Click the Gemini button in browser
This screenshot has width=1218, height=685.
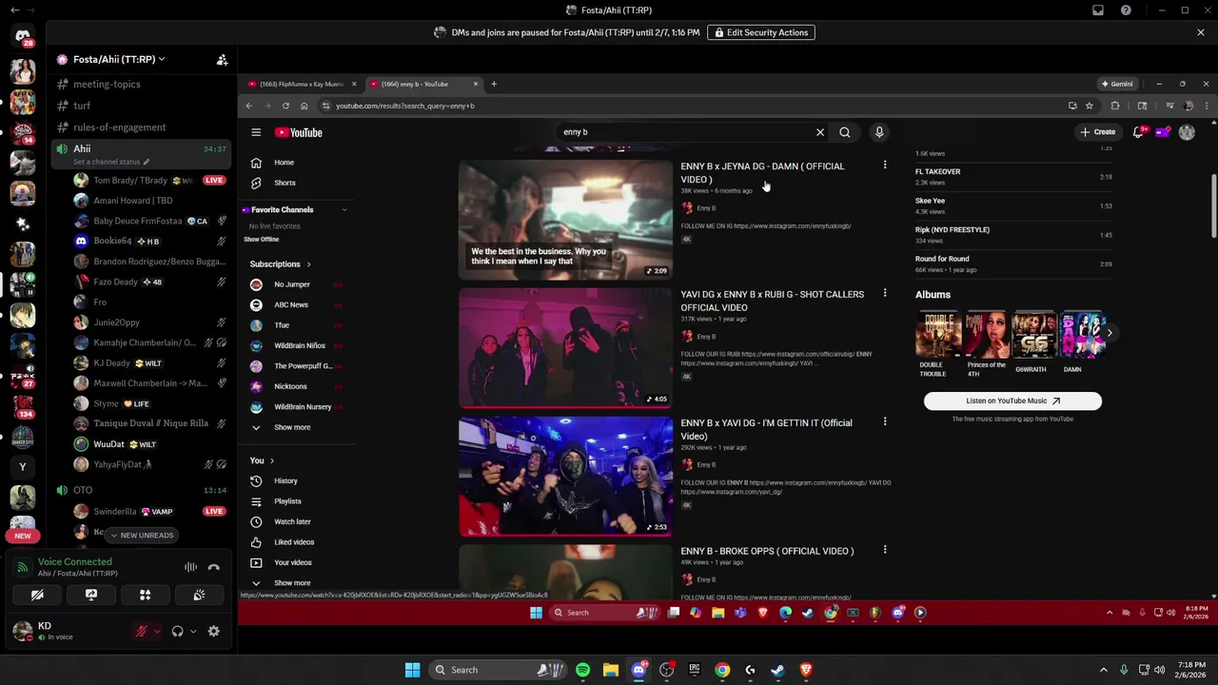1117,84
